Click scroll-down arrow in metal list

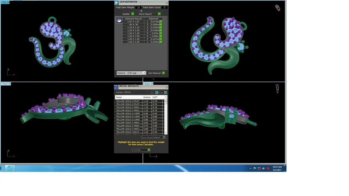tap(166, 133)
